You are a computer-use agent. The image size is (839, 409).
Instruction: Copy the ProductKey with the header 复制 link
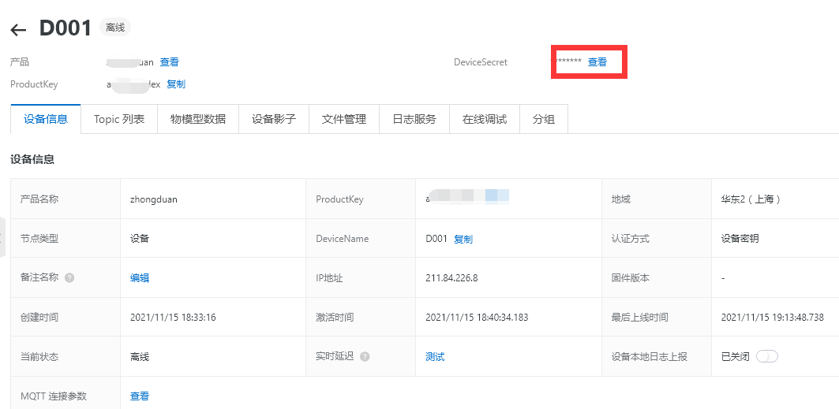click(176, 84)
